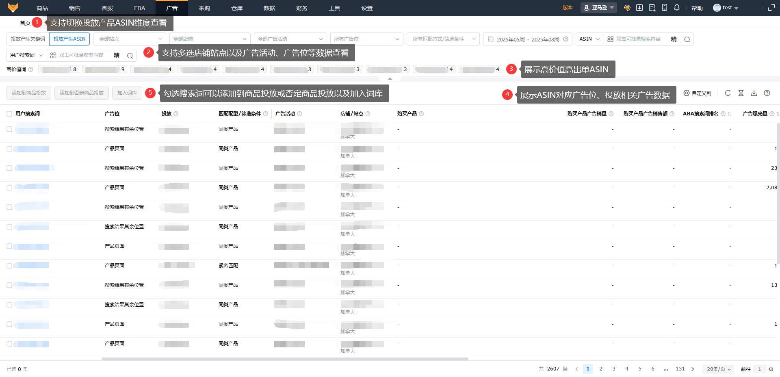Screen dimensions: 780x377
Task: Open the download center icon in header
Action: click(x=639, y=8)
